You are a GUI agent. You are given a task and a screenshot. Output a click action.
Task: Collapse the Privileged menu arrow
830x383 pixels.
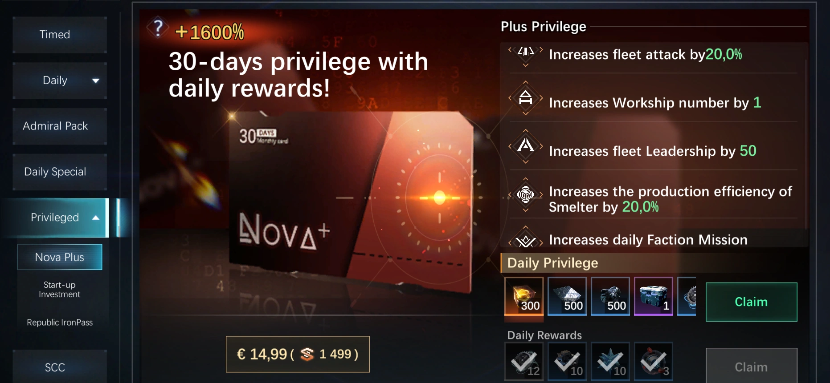(95, 218)
